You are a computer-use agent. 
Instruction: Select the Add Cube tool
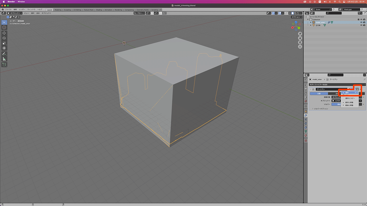[4, 65]
